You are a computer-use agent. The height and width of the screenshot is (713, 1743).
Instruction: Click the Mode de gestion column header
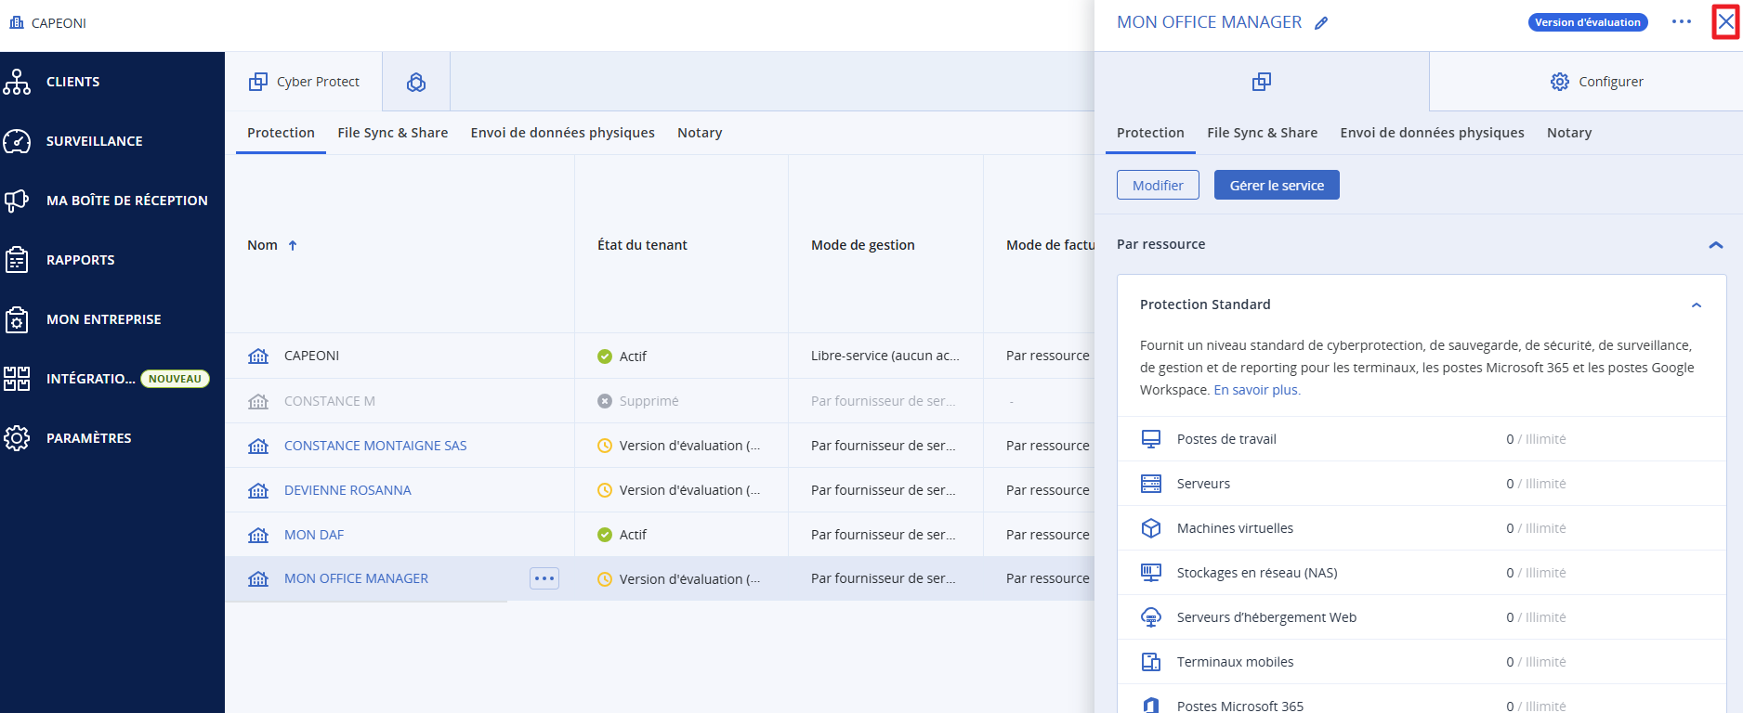pyautogui.click(x=863, y=245)
